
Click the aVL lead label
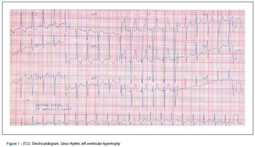pyautogui.click(x=94, y=46)
